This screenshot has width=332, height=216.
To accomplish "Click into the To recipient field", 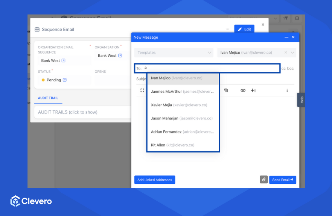I will (207, 68).
